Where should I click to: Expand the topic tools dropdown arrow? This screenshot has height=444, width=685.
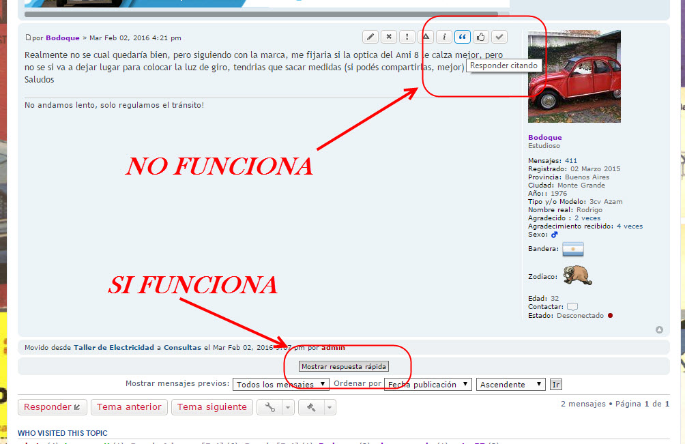288,407
